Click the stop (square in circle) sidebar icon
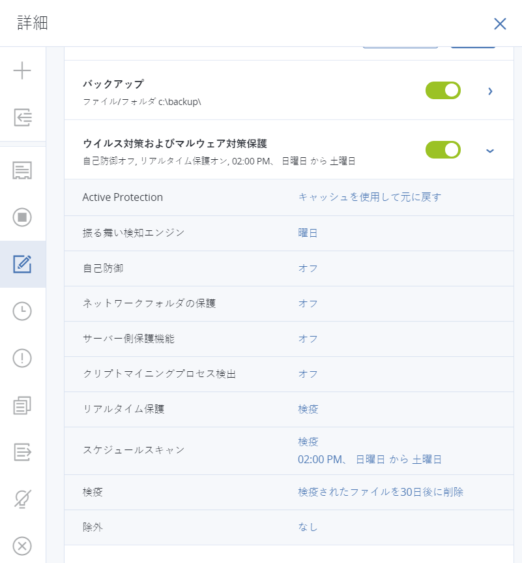 pos(22,217)
